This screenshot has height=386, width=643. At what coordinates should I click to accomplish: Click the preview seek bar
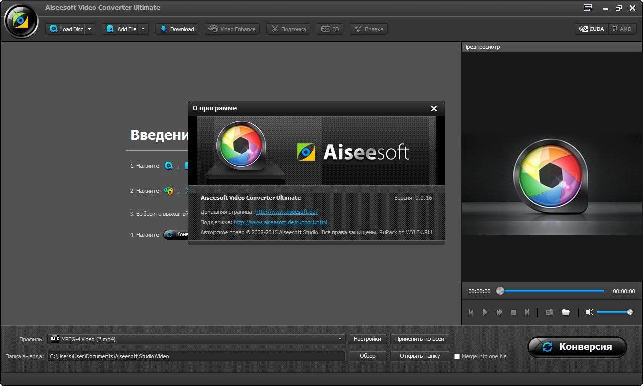(550, 291)
